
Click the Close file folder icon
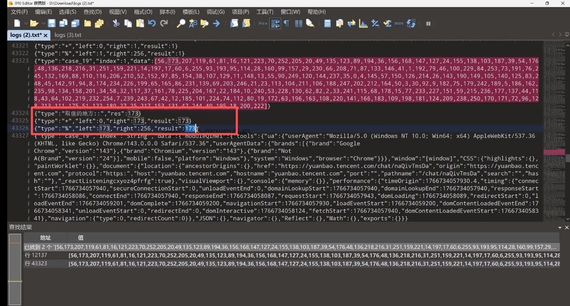point(88,23)
